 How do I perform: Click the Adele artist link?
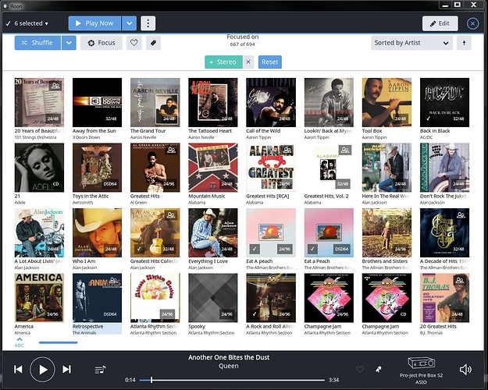[20, 203]
